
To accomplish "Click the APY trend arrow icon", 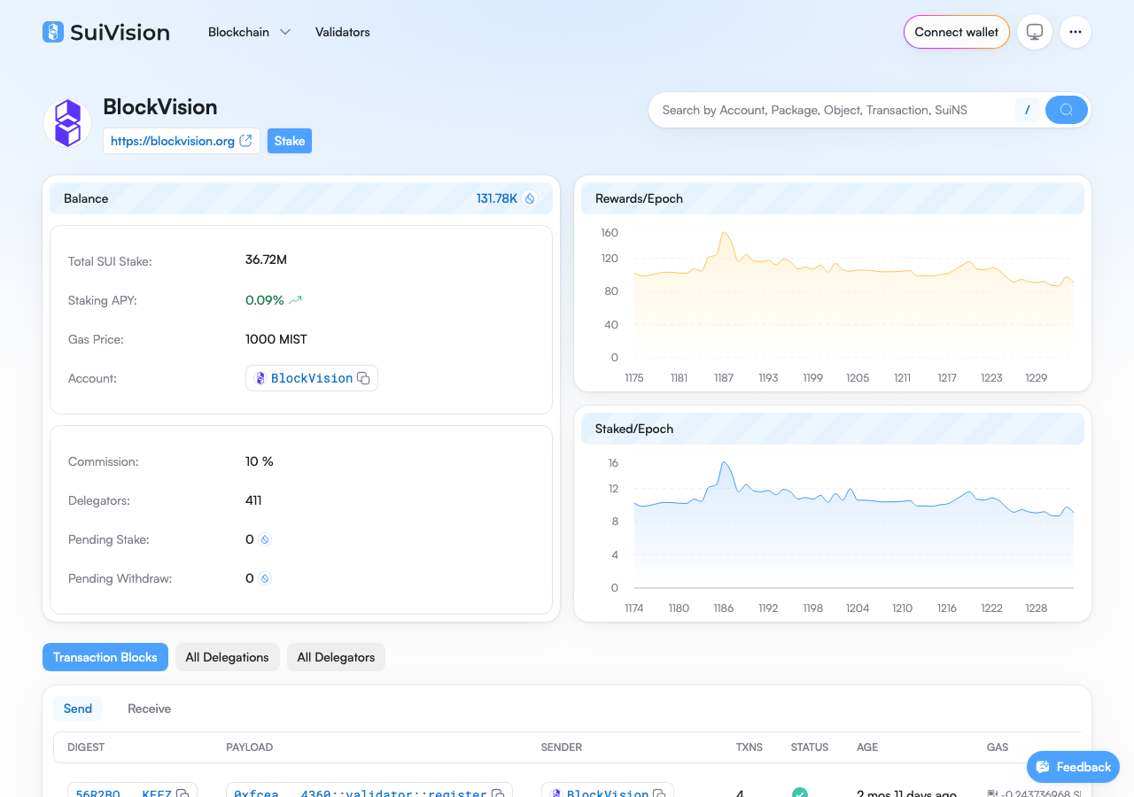I will 295,300.
